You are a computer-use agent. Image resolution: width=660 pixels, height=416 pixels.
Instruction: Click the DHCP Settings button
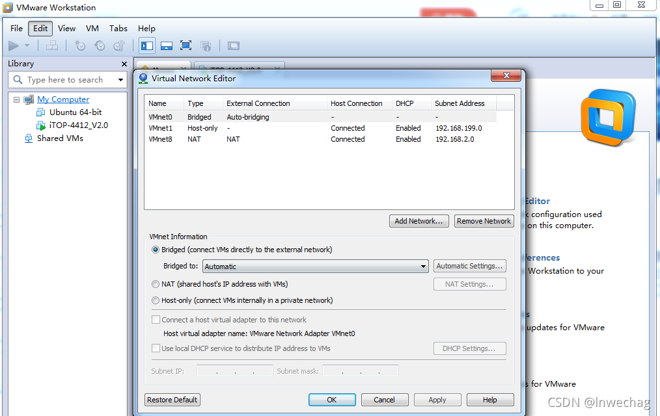click(x=470, y=348)
